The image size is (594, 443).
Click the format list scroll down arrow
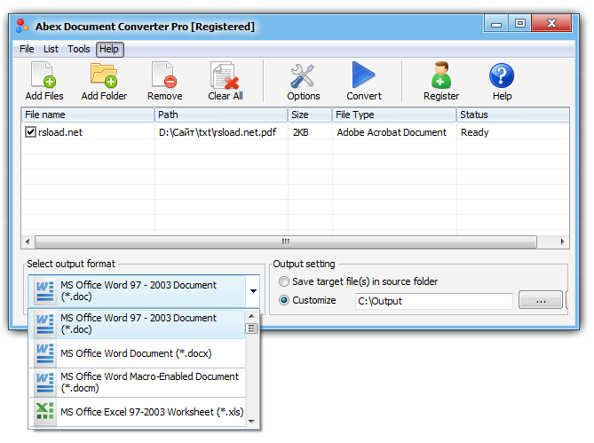tap(251, 421)
